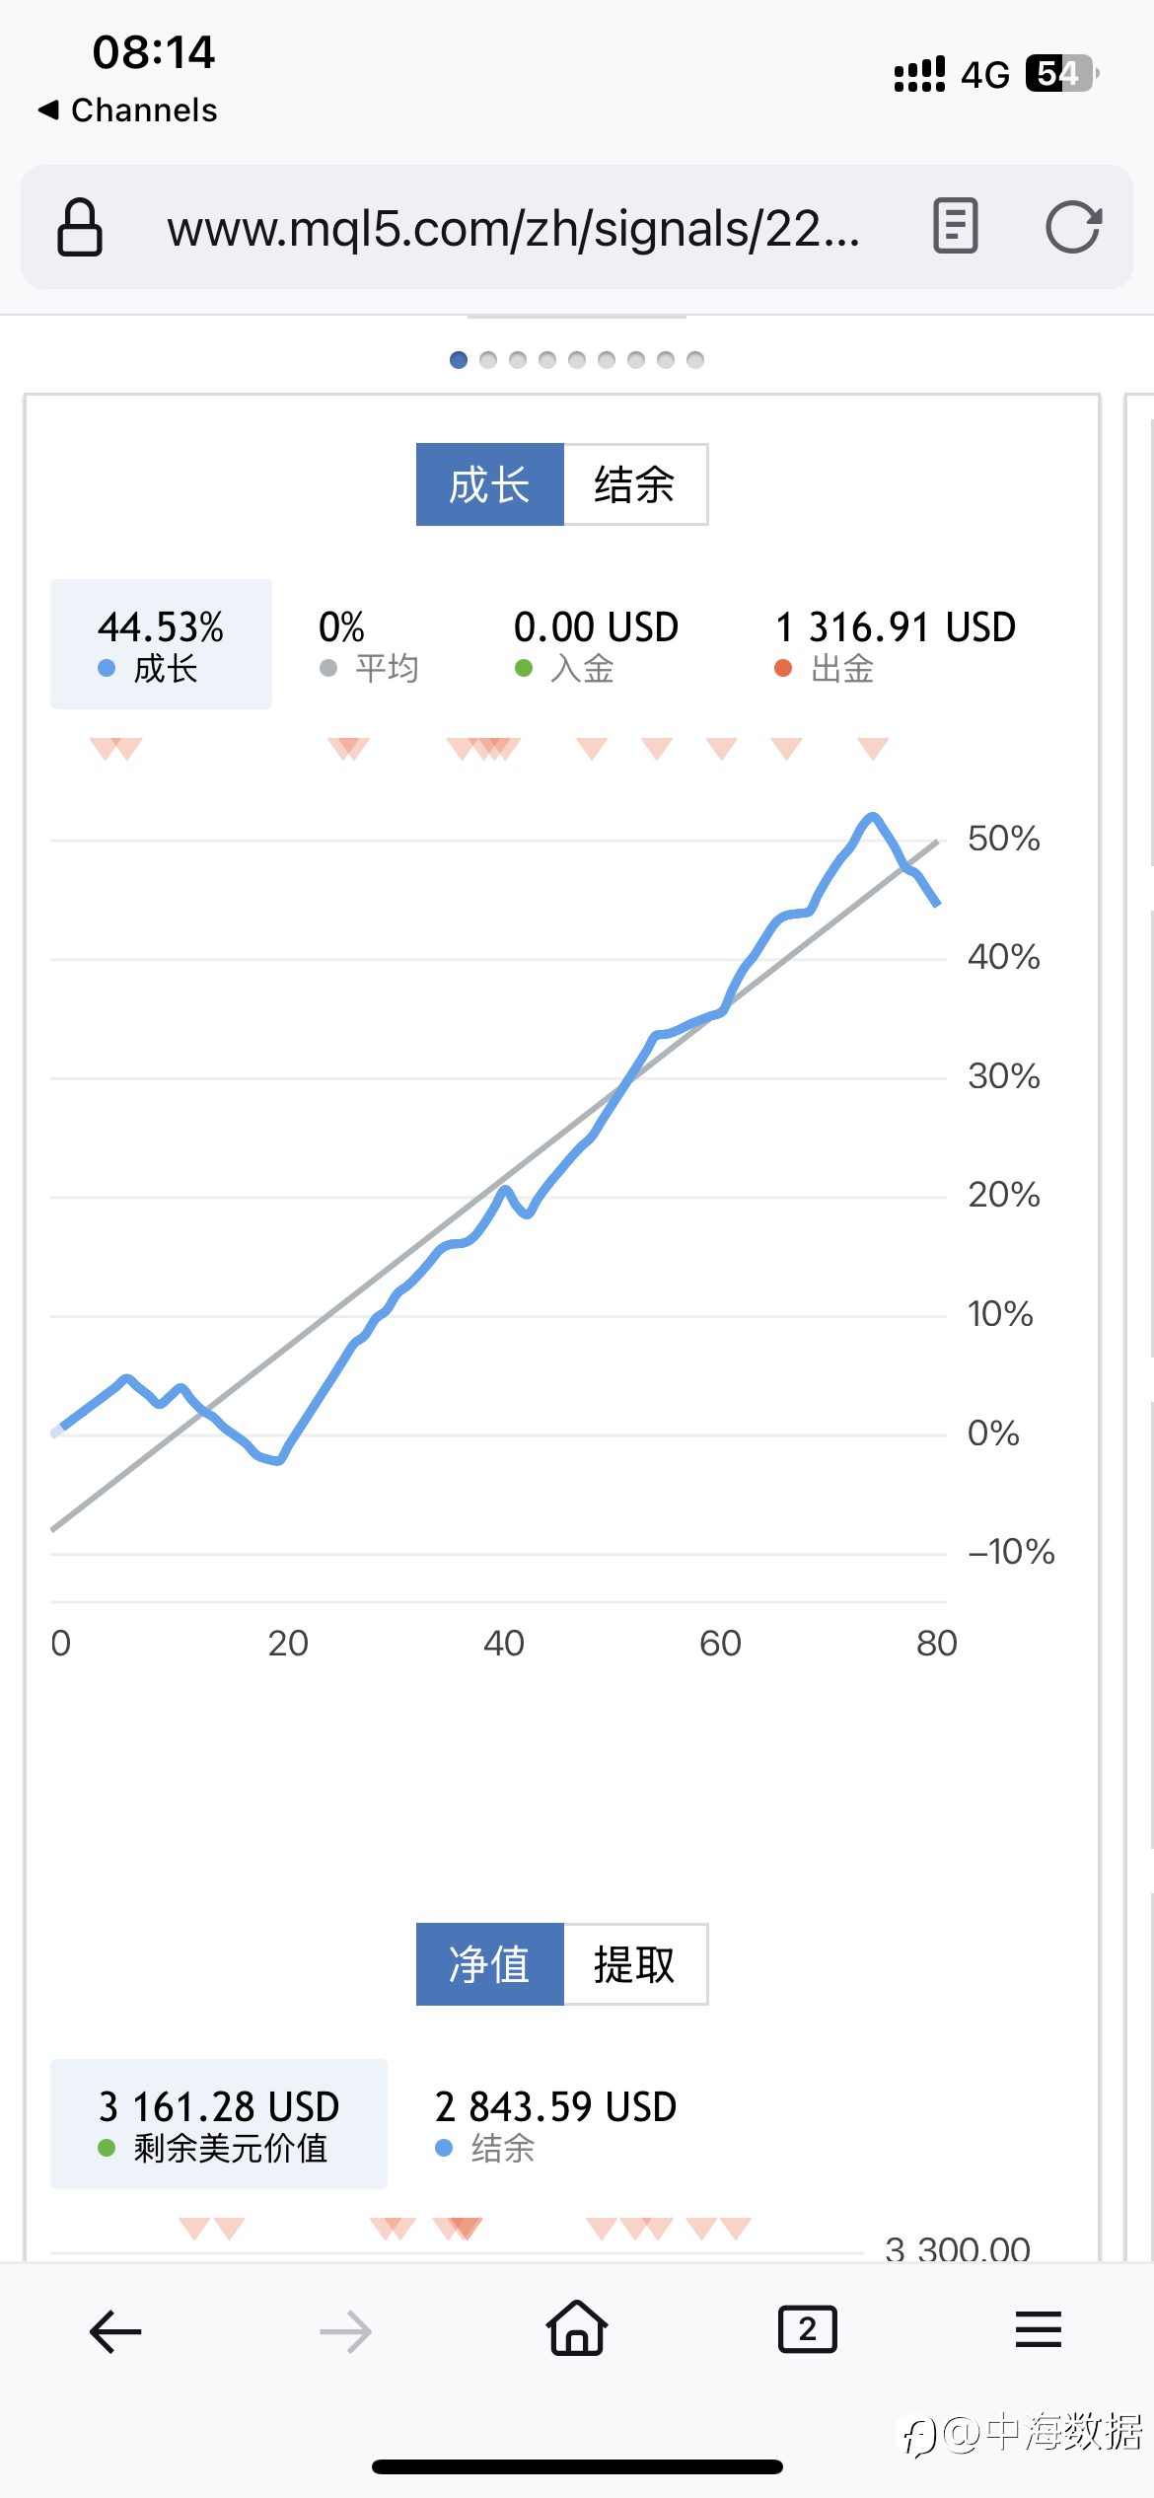Image resolution: width=1154 pixels, height=2498 pixels.
Task: Open the tabs switcher showing 2
Action: pyautogui.click(x=808, y=2329)
